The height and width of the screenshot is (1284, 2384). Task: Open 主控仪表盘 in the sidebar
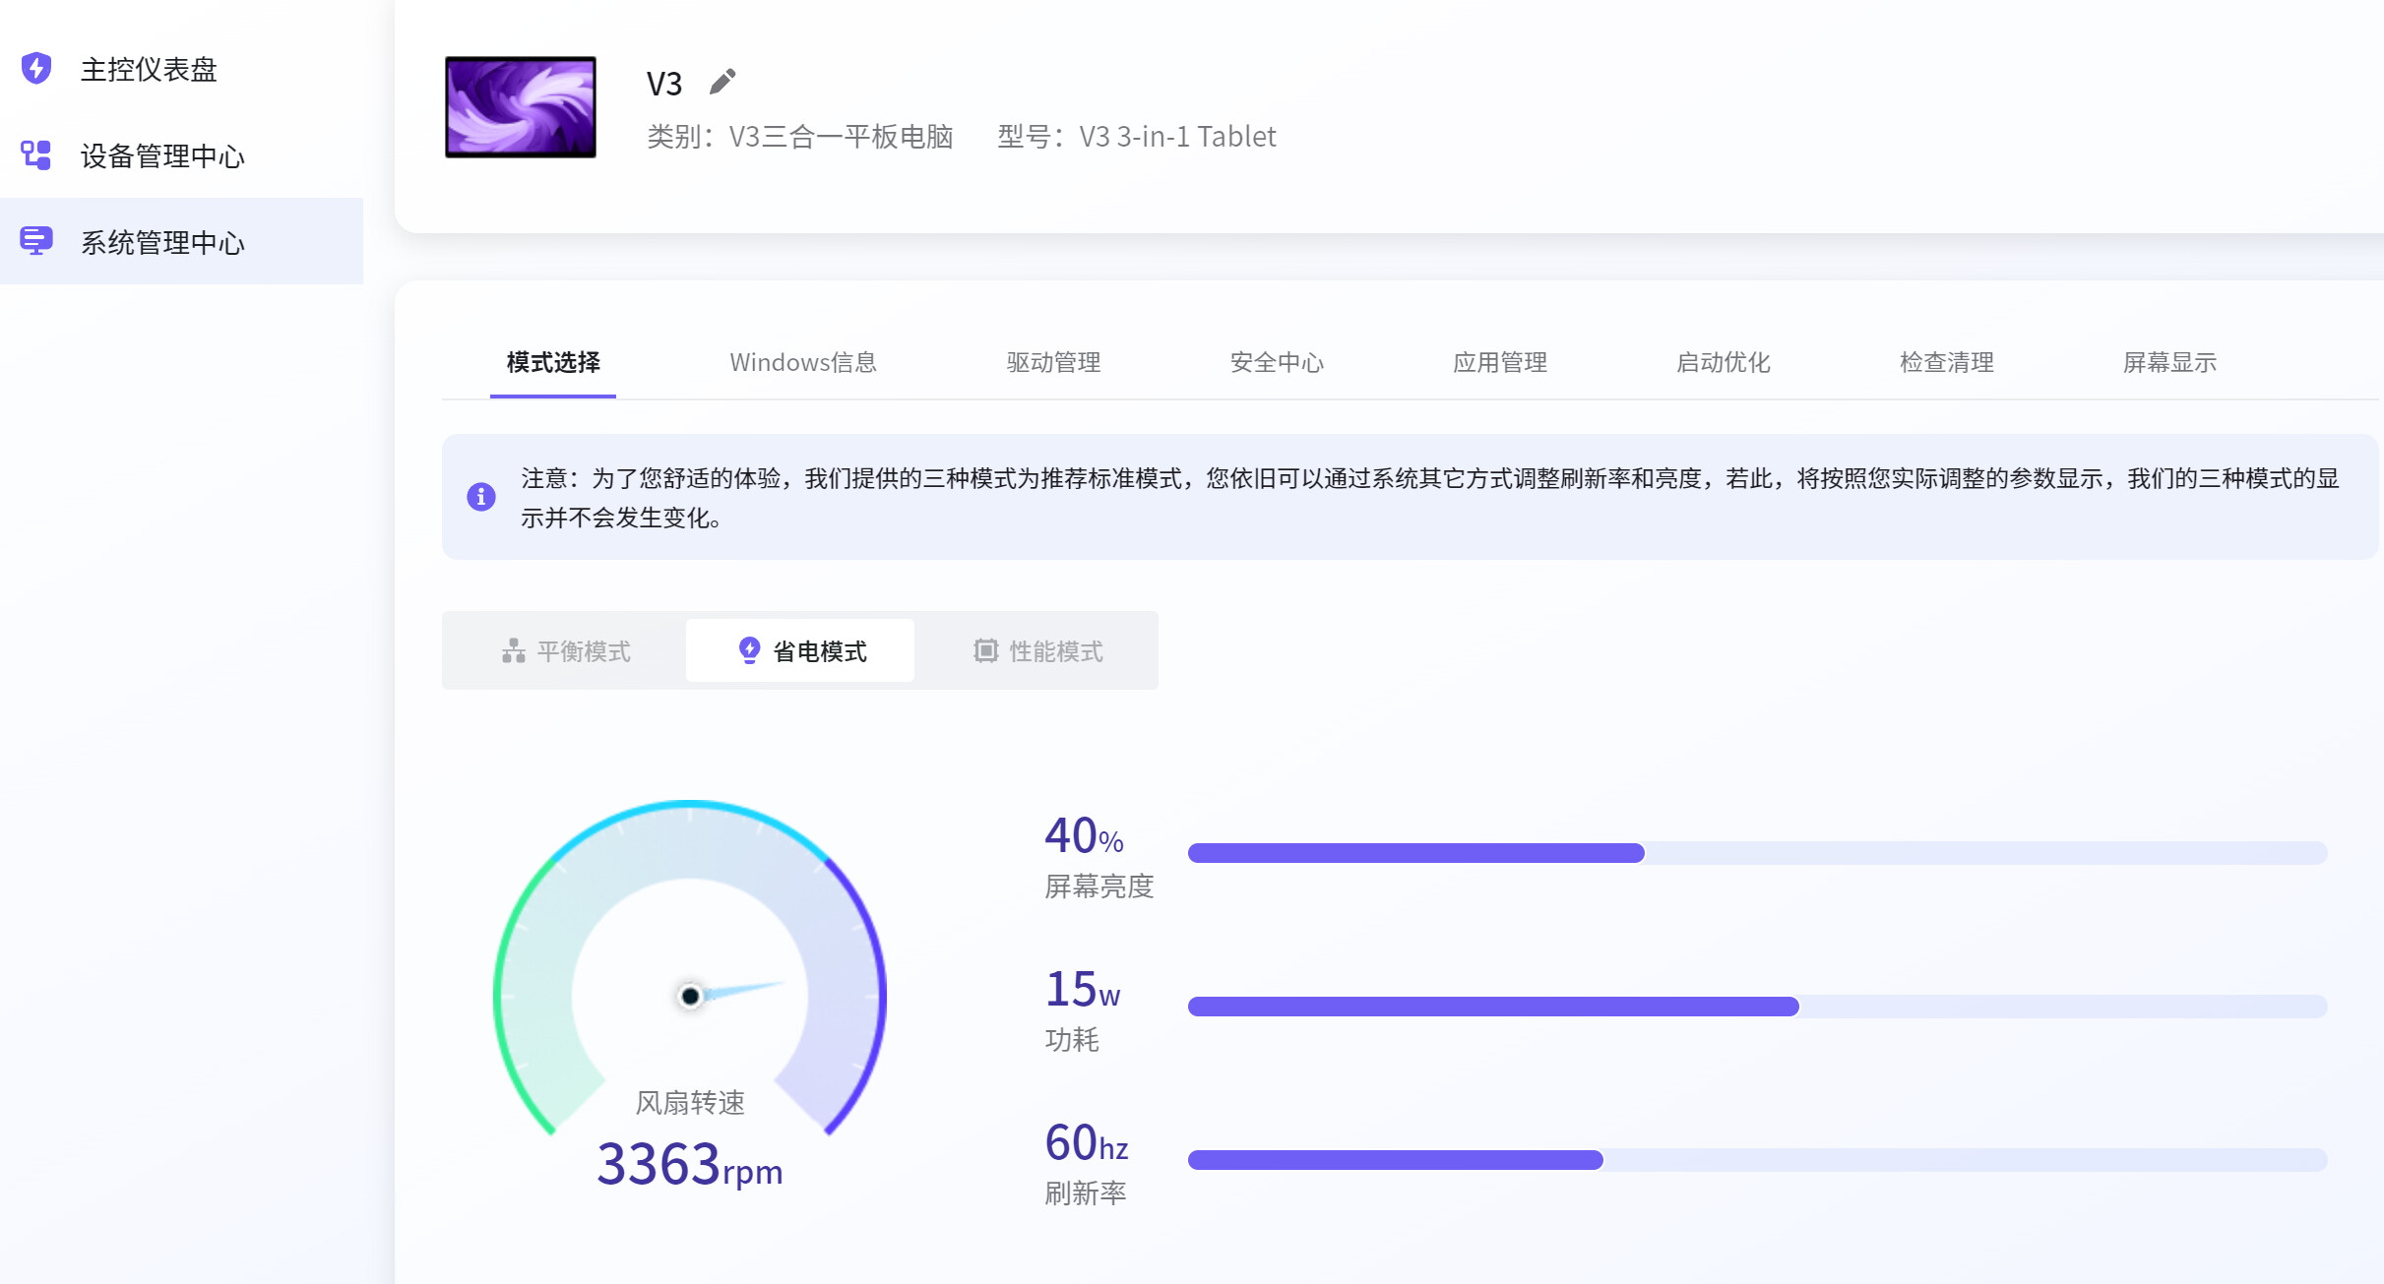coord(149,69)
